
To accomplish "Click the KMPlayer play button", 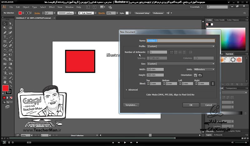I will point(125,143).
